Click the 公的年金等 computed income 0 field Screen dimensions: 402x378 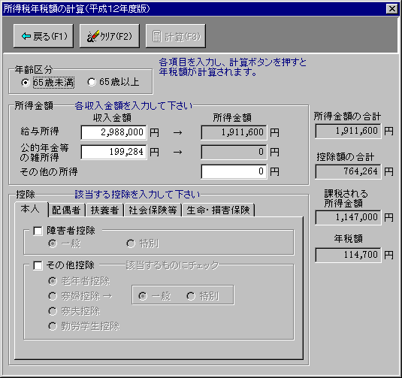(x=234, y=152)
